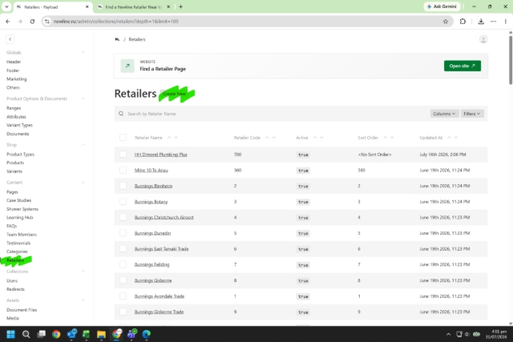The image size is (513, 342).
Task: Tick the select-all checkbox in the table header
Action: click(123, 138)
